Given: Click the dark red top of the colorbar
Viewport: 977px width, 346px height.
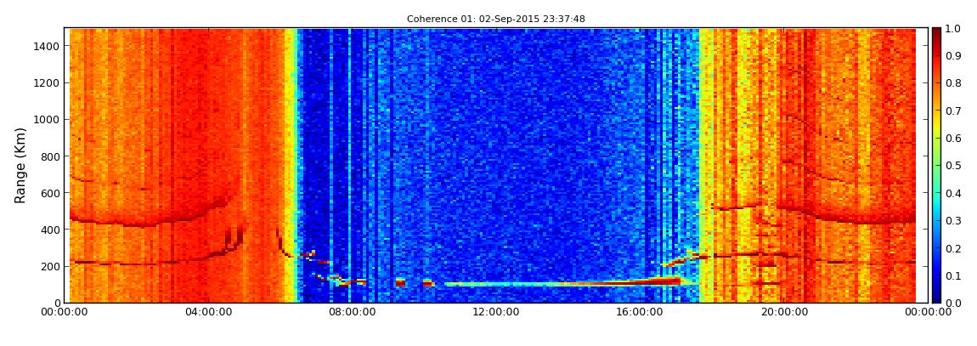Looking at the screenshot, I should pos(936,34).
